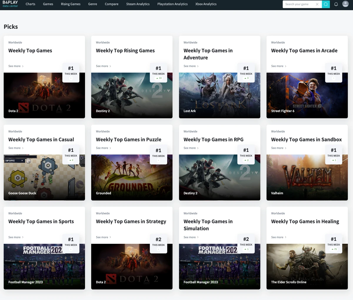Open Football Manager 2023 in Simulation card

(x=219, y=266)
